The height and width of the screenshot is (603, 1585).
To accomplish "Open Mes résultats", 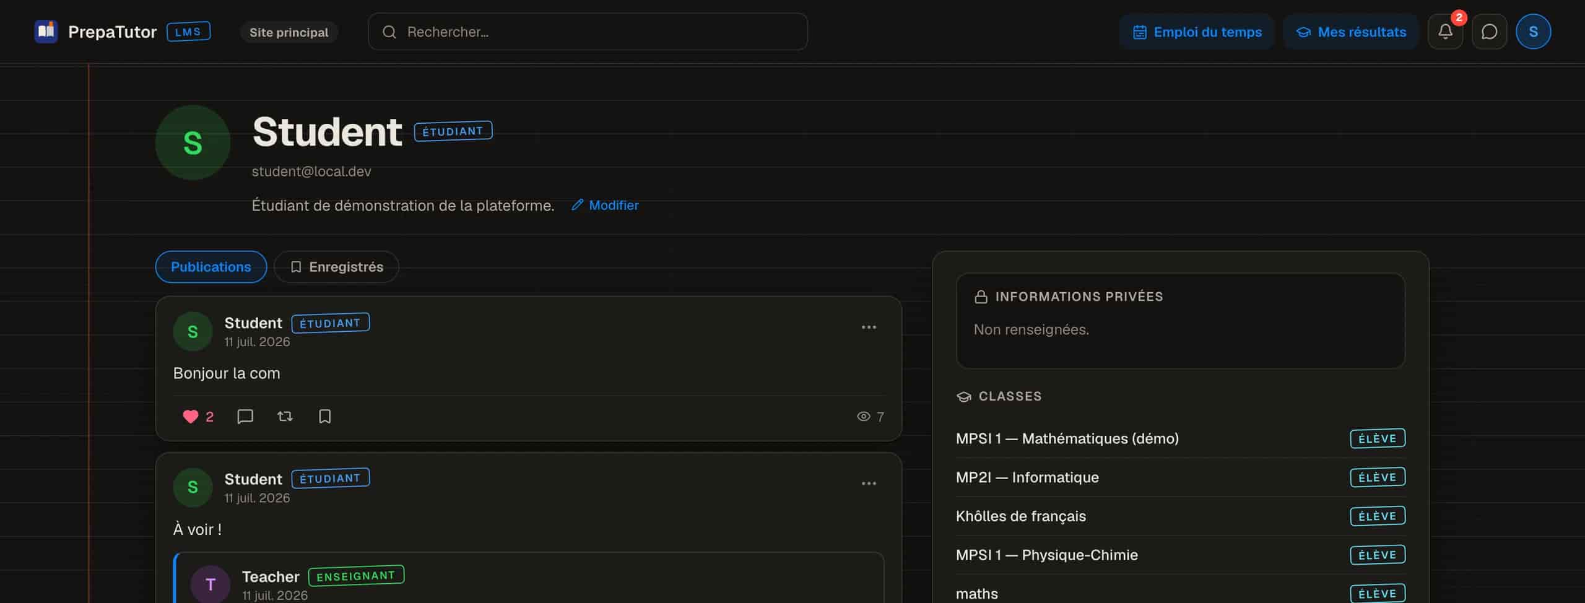I will (1350, 32).
